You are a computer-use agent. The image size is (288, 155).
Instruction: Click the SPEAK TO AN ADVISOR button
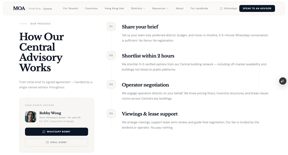(x=257, y=8)
